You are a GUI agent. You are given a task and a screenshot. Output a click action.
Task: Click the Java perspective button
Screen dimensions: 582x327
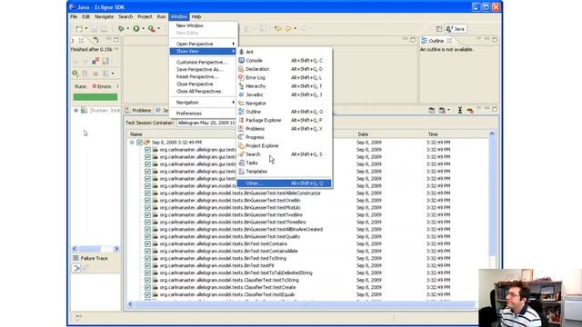click(x=456, y=28)
